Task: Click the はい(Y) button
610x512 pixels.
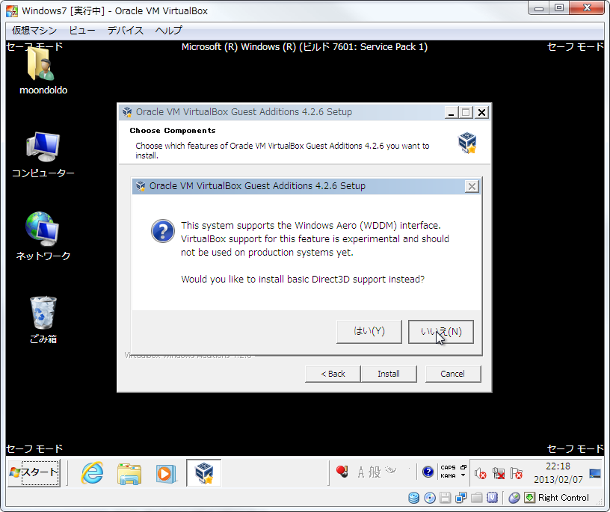Action: click(369, 331)
